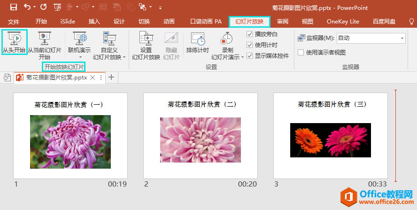Screen dimensions: 417x210
Task: Click the shapes quick access icon
Action: [x=85, y=7]
